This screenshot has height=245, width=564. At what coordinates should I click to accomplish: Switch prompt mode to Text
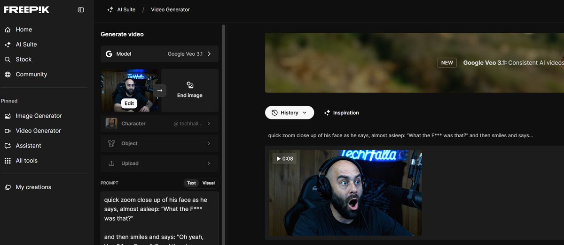[x=192, y=183]
